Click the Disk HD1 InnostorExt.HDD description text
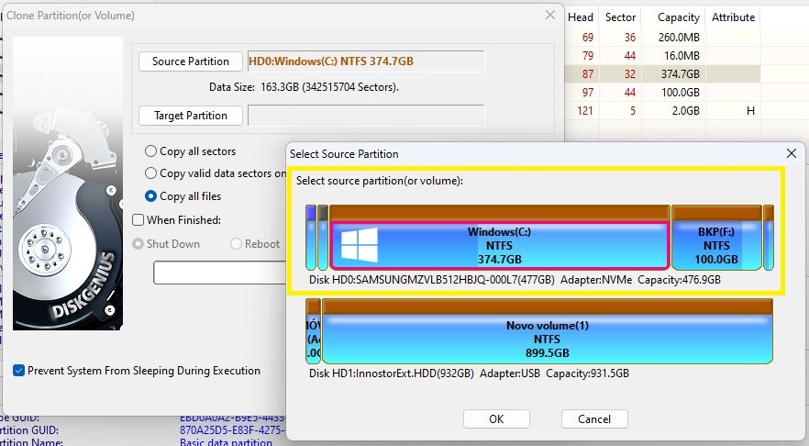Image resolution: width=809 pixels, height=446 pixels. [469, 374]
